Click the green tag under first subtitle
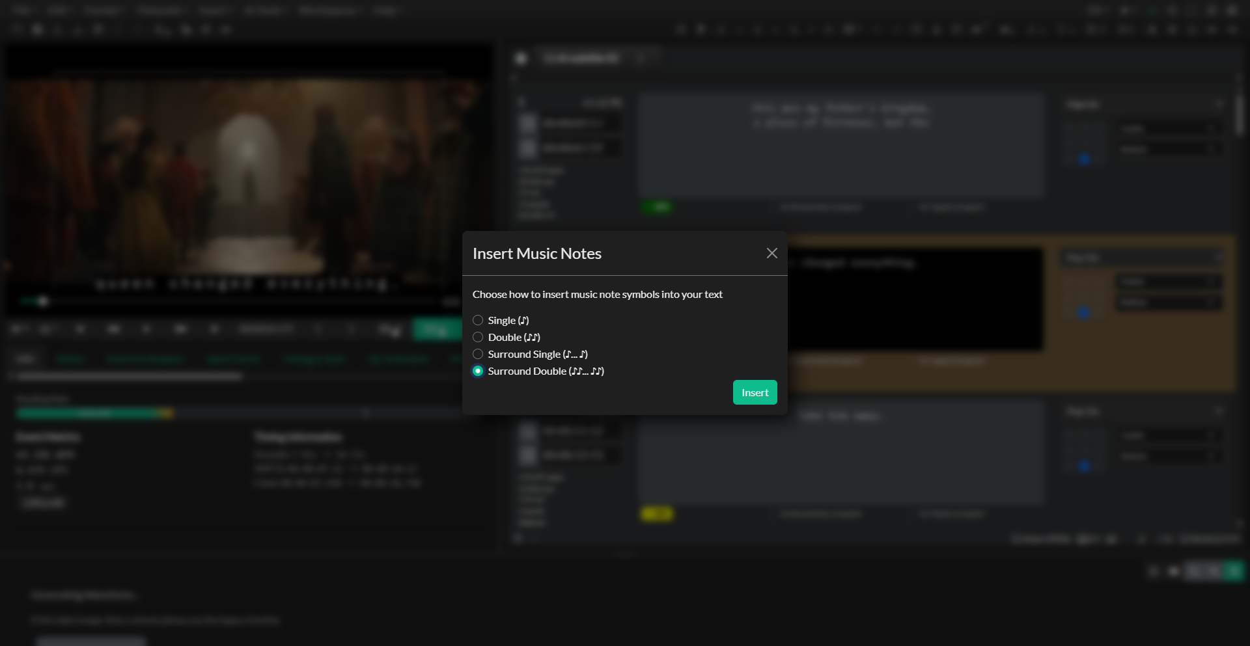 click(x=657, y=207)
